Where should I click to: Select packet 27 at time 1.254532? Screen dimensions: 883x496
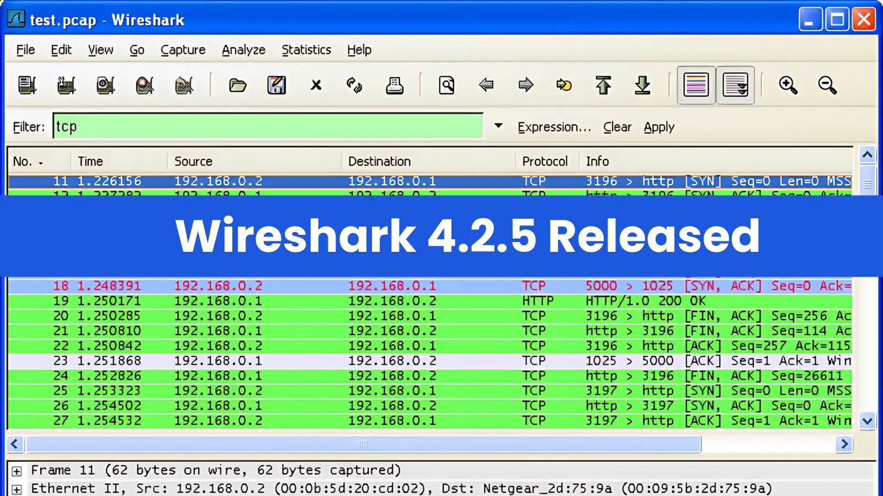(430, 420)
